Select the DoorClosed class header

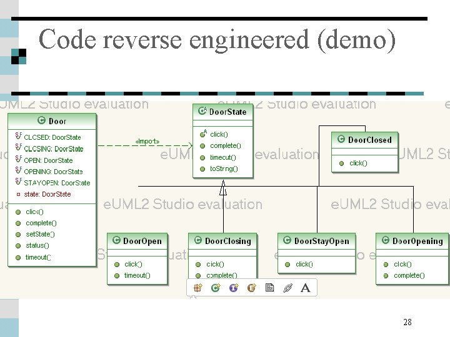pos(365,140)
